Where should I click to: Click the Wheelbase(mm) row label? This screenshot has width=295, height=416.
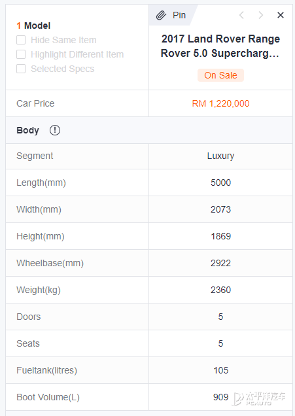[50, 263]
